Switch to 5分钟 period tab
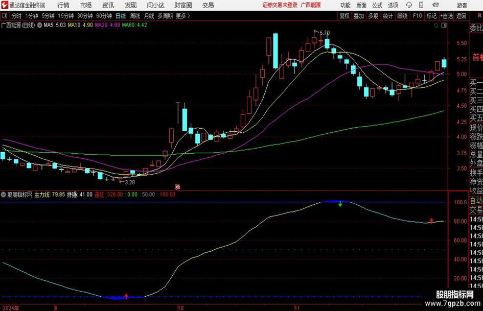 point(48,16)
